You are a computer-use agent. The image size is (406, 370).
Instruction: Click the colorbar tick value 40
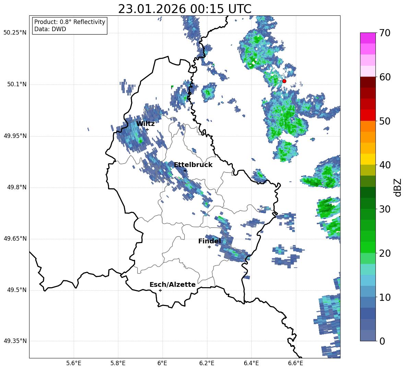385,165
